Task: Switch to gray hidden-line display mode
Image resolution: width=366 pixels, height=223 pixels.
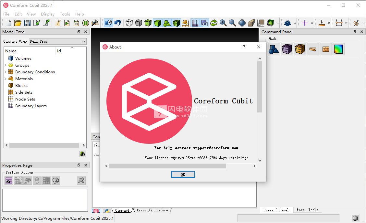Action: 139,23
